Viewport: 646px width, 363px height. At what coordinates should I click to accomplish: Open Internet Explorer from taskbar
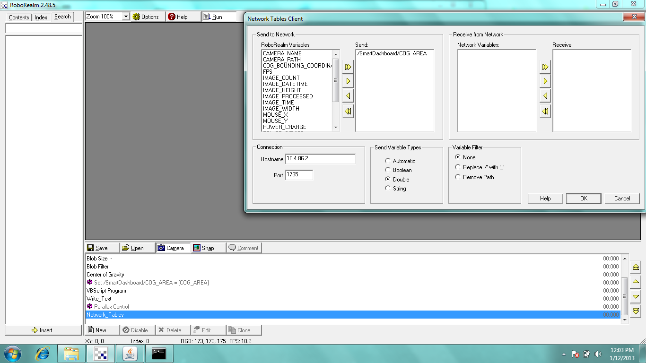[43, 353]
